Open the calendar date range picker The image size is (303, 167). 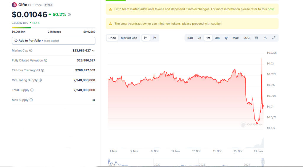(x=257, y=38)
